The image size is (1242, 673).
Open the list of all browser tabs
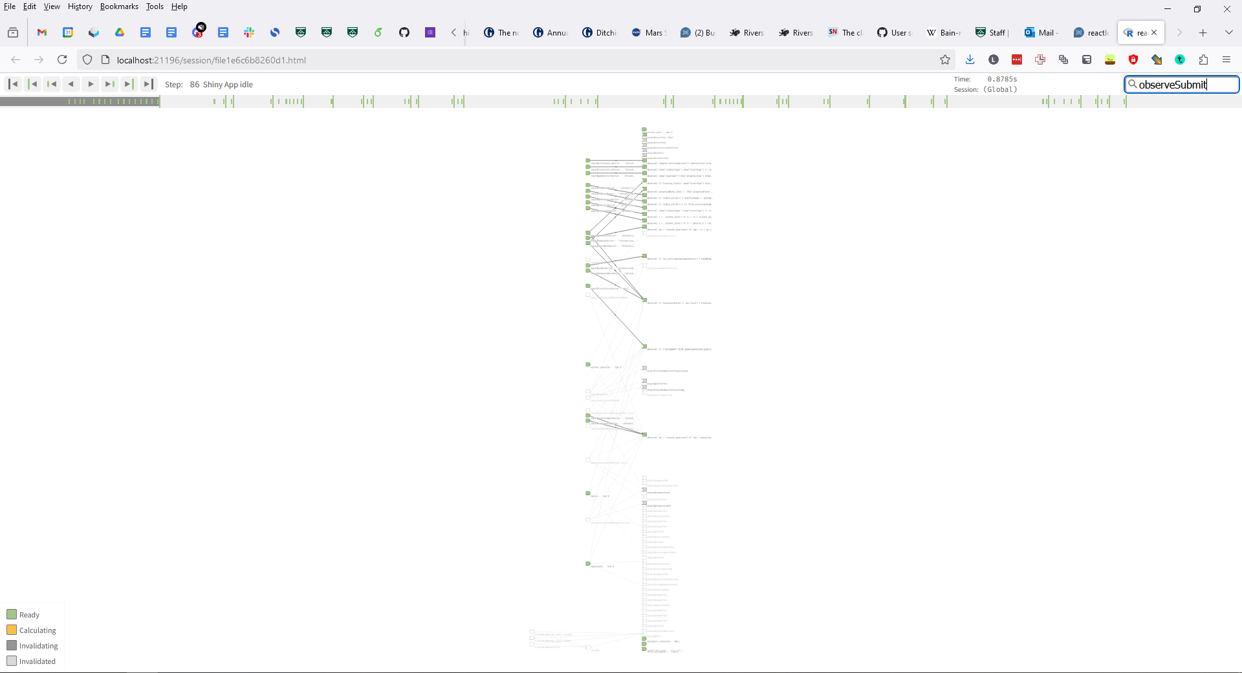coord(1229,32)
